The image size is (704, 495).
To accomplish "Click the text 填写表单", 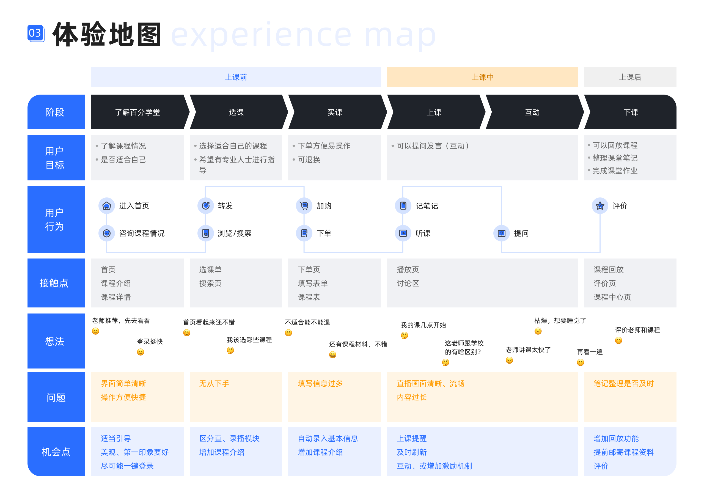I will (313, 283).
